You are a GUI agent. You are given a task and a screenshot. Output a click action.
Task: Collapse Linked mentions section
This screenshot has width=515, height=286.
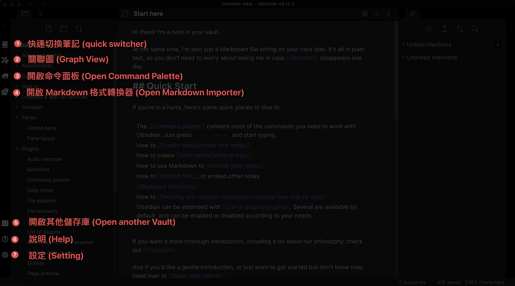(403, 45)
